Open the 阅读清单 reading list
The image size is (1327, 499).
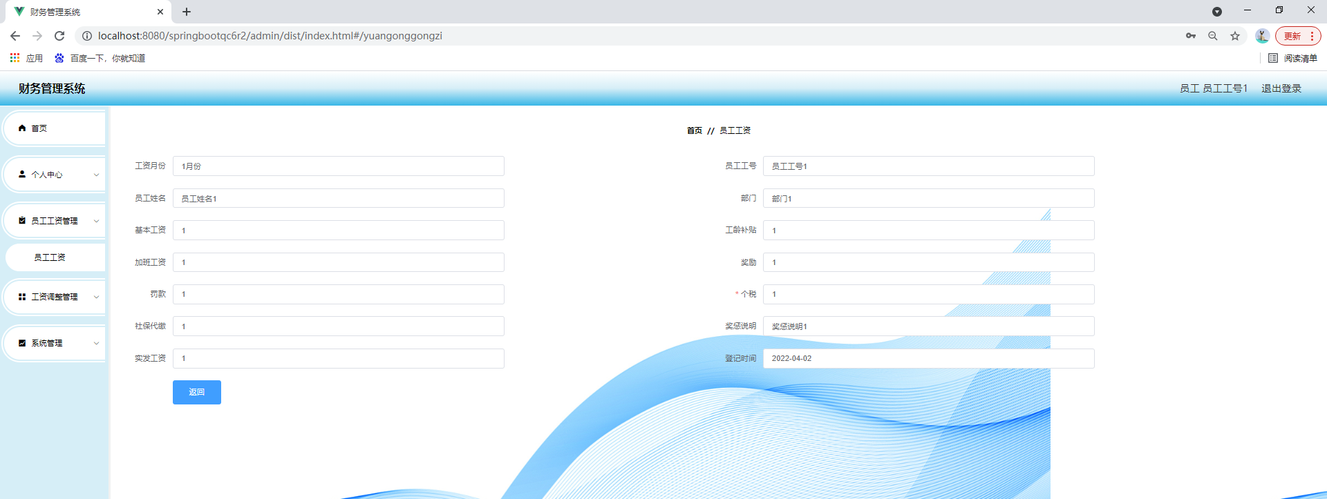click(x=1292, y=59)
